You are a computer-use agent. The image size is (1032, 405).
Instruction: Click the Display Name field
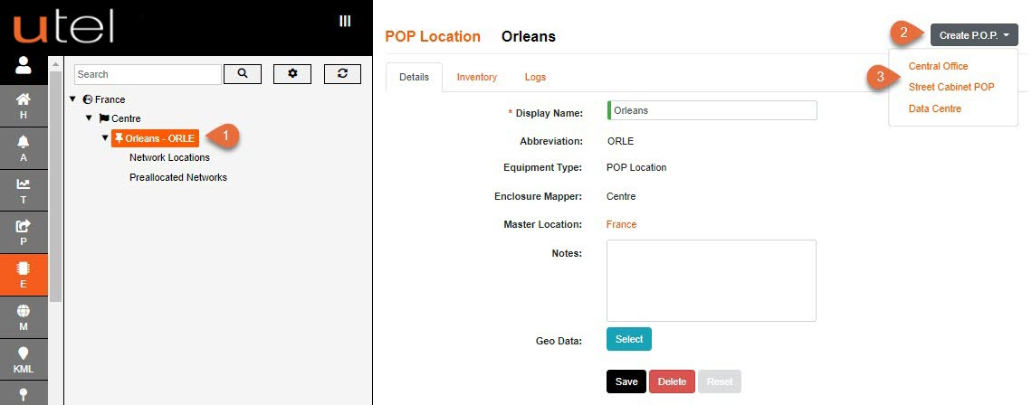pyautogui.click(x=712, y=110)
